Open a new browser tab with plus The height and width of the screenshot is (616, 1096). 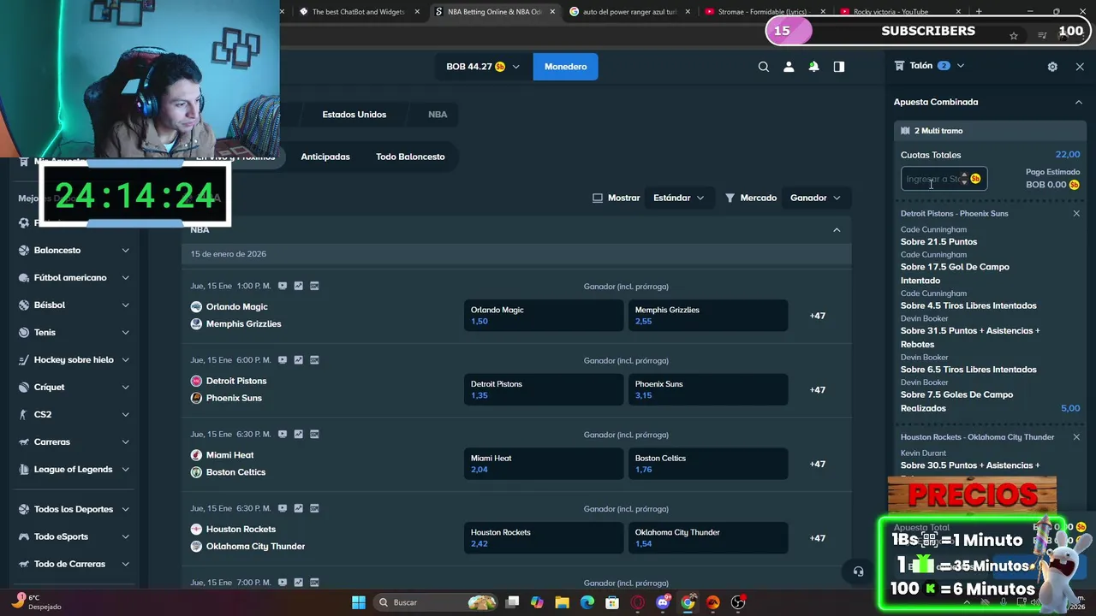[979, 12]
